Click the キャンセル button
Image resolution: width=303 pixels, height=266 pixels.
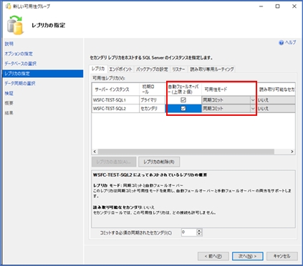[x=282, y=256]
